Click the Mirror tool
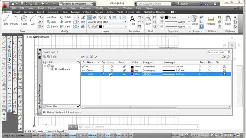This screenshot has height=138, width=246. [66, 22]
